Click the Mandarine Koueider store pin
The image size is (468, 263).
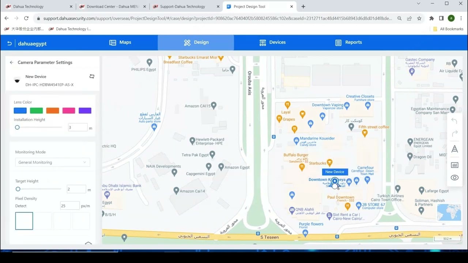pyautogui.click(x=296, y=141)
